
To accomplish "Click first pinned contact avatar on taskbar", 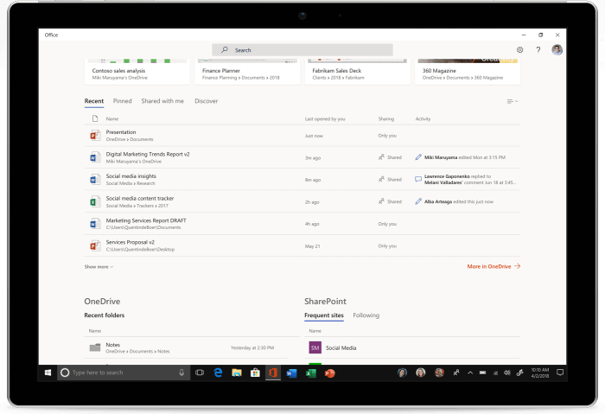I will (x=402, y=373).
